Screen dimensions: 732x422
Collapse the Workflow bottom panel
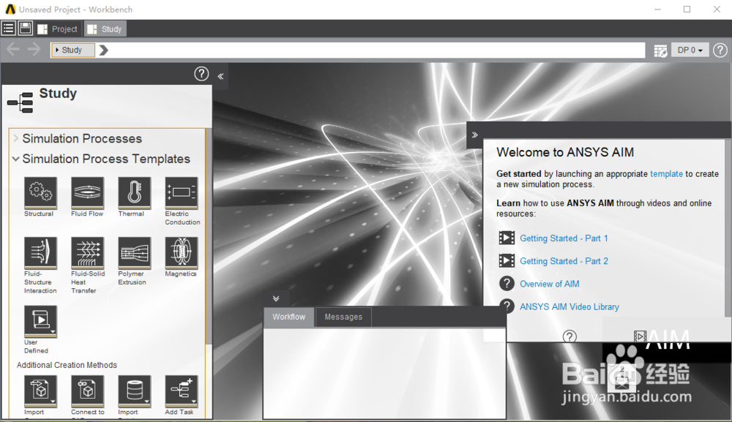click(275, 298)
